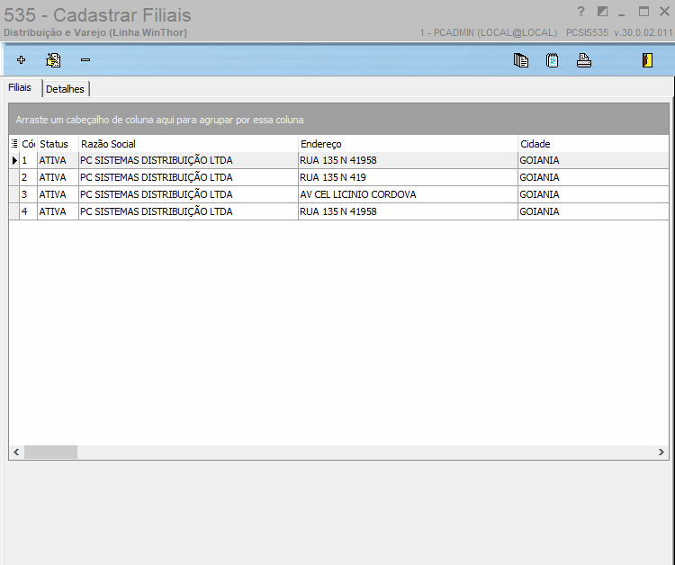Click address RUA 135 N 41958 in row 4
675x565 pixels.
tap(408, 211)
